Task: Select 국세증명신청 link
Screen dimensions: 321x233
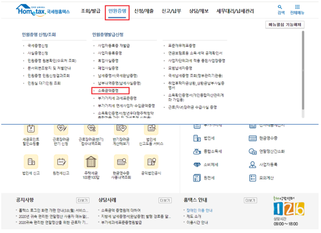Action: pyautogui.click(x=38, y=45)
